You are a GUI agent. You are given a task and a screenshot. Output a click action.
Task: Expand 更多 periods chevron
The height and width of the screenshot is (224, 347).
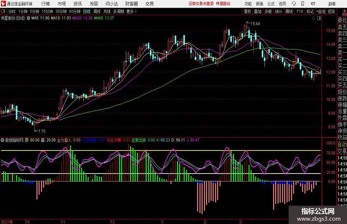coord(135,11)
